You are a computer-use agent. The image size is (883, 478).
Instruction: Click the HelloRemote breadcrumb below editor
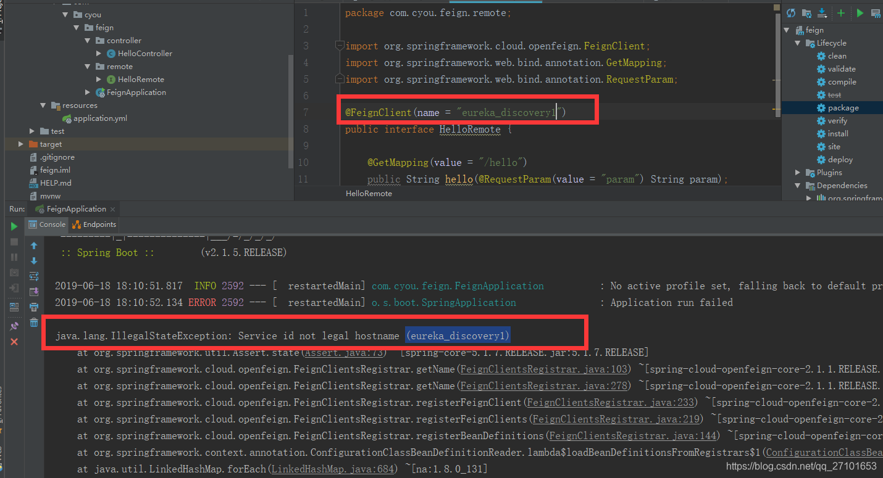tap(369, 194)
